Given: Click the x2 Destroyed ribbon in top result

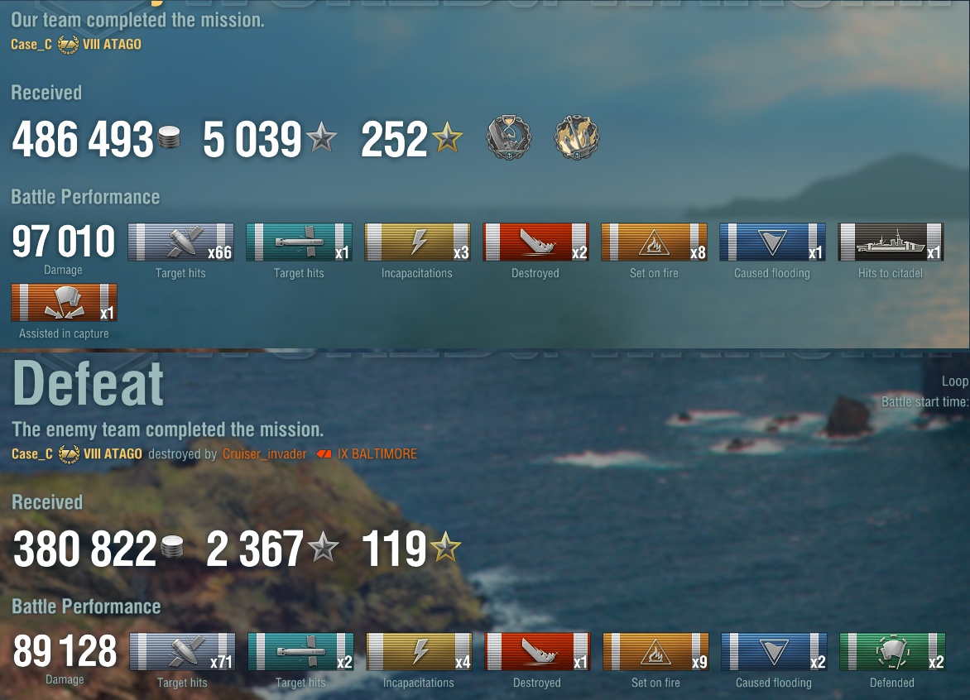Looking at the screenshot, I should coord(535,242).
